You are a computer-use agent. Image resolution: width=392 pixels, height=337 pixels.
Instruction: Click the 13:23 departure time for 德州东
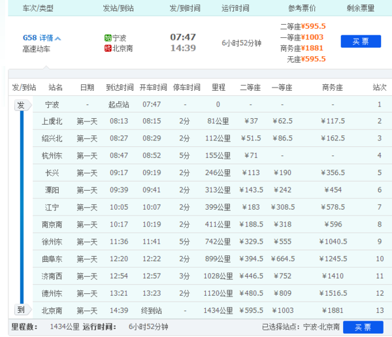pos(152,293)
